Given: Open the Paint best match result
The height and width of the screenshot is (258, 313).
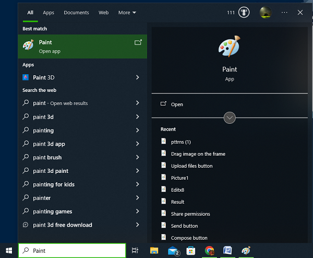Looking at the screenshot, I should click(x=82, y=46).
